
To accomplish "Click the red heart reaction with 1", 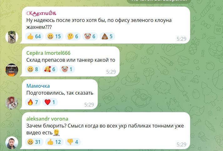I will click(50, 102).
